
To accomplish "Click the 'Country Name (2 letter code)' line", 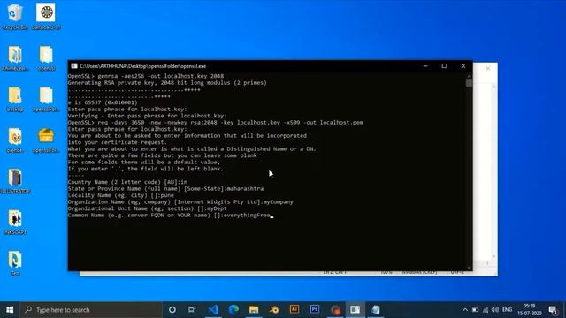I will pyautogui.click(x=127, y=182).
